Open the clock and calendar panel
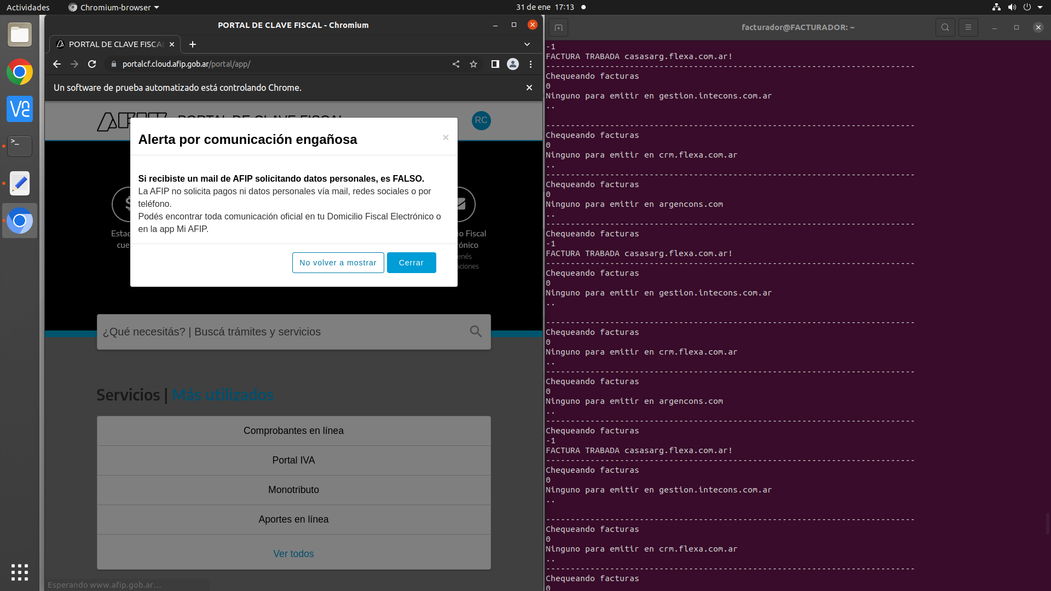The width and height of the screenshot is (1051, 591). pyautogui.click(x=545, y=7)
